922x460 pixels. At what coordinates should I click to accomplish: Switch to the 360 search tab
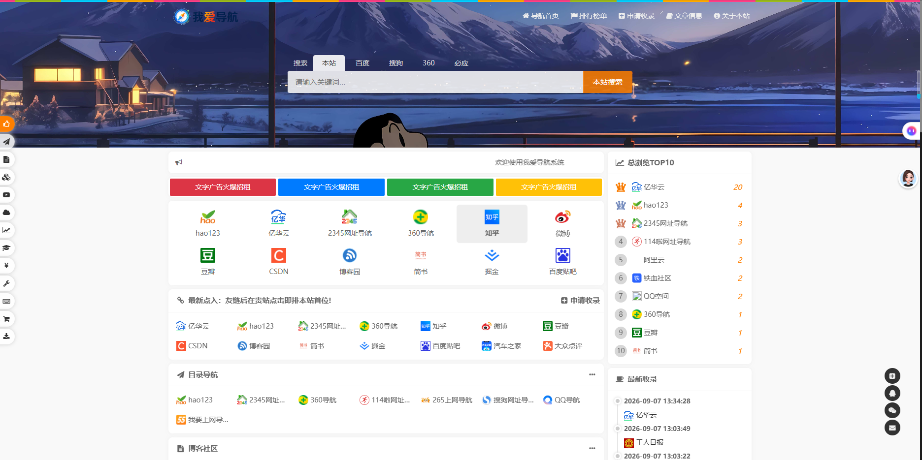pos(428,63)
